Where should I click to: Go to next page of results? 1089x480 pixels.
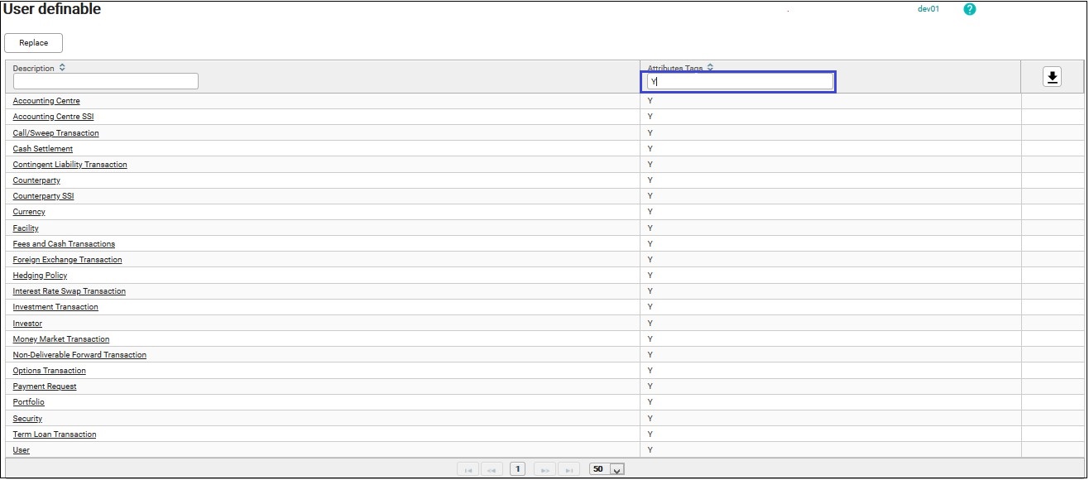544,469
